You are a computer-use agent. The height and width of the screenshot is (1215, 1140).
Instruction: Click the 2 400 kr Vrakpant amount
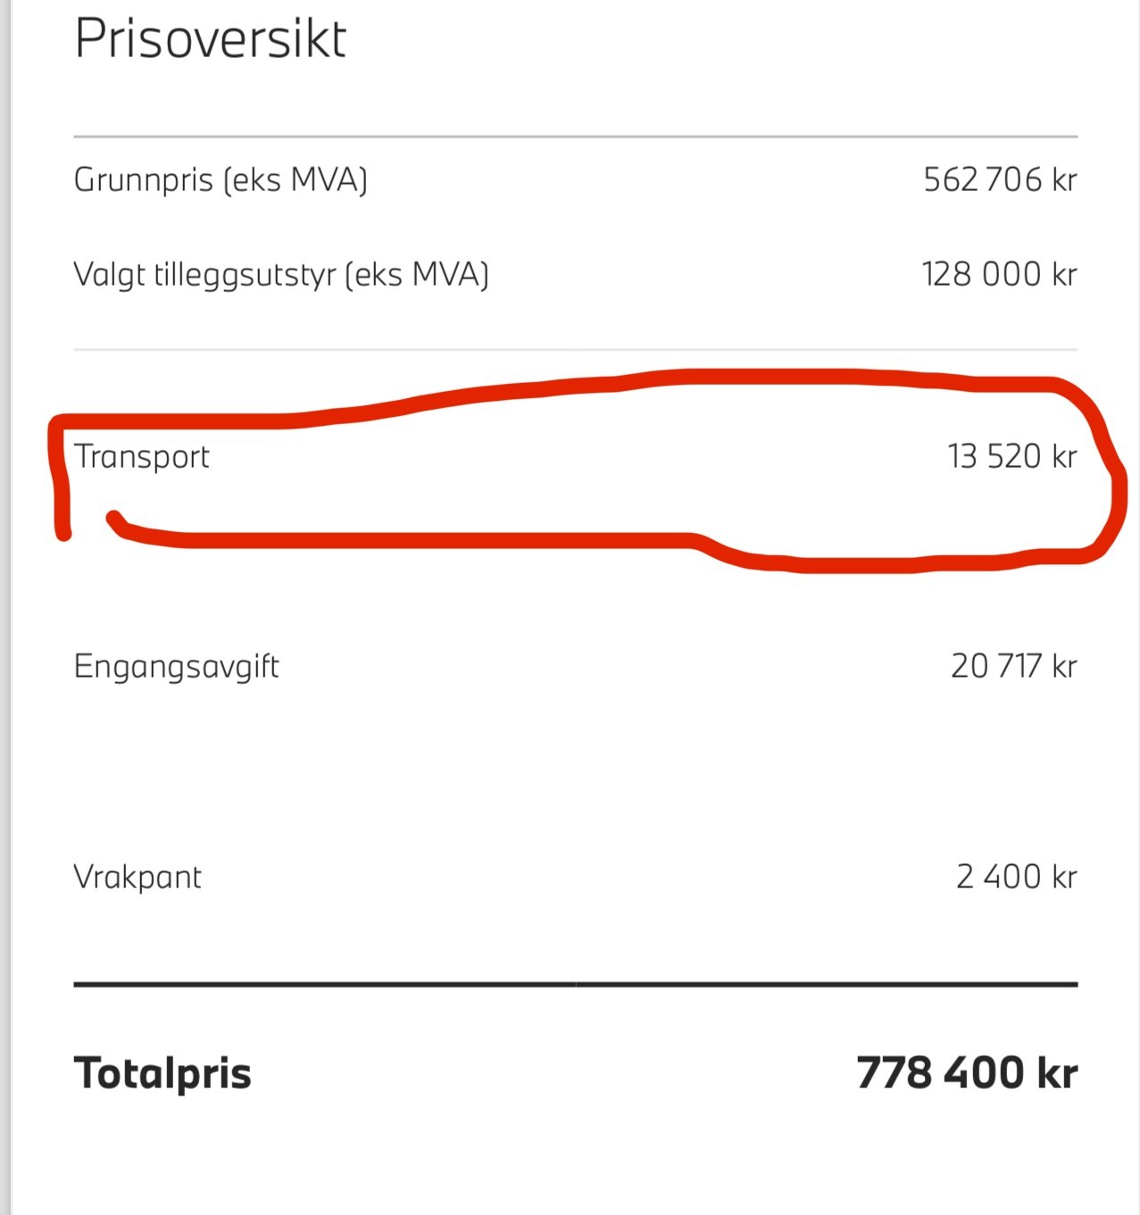coord(1017,877)
